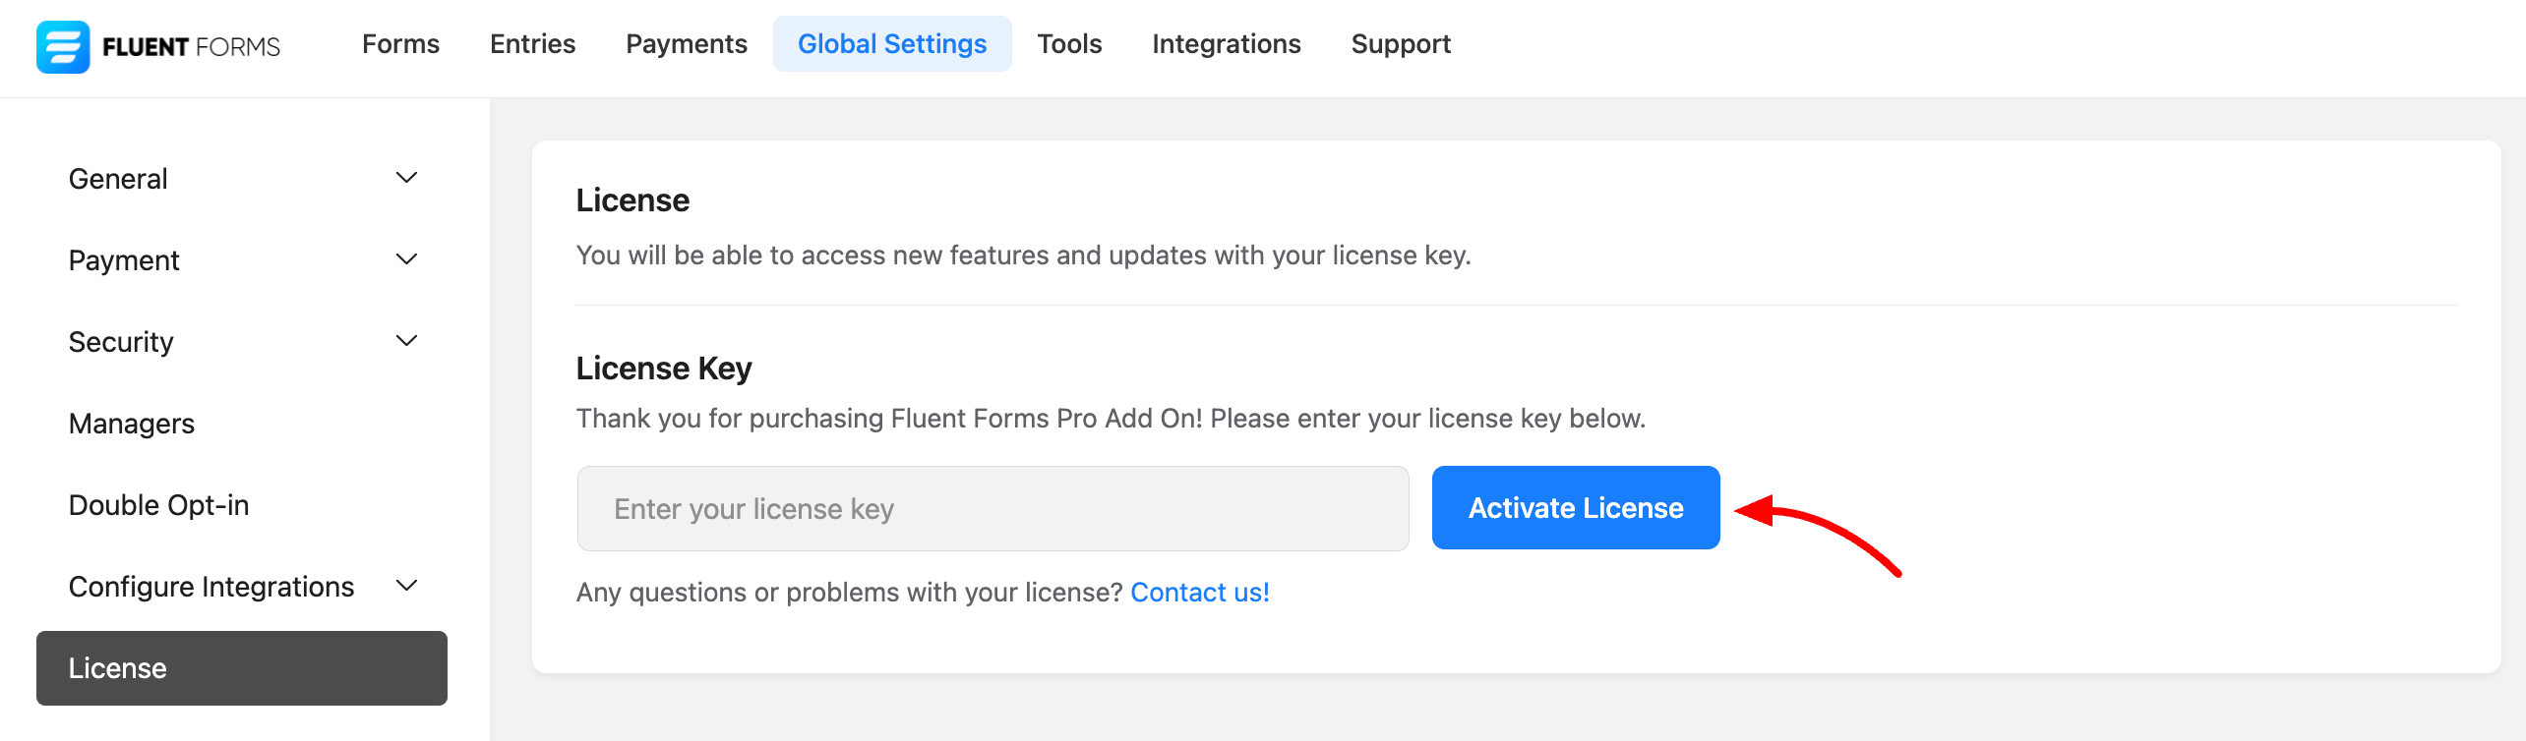This screenshot has width=2526, height=741.
Task: Expand the Configure Integrations chevron
Action: pyautogui.click(x=406, y=586)
